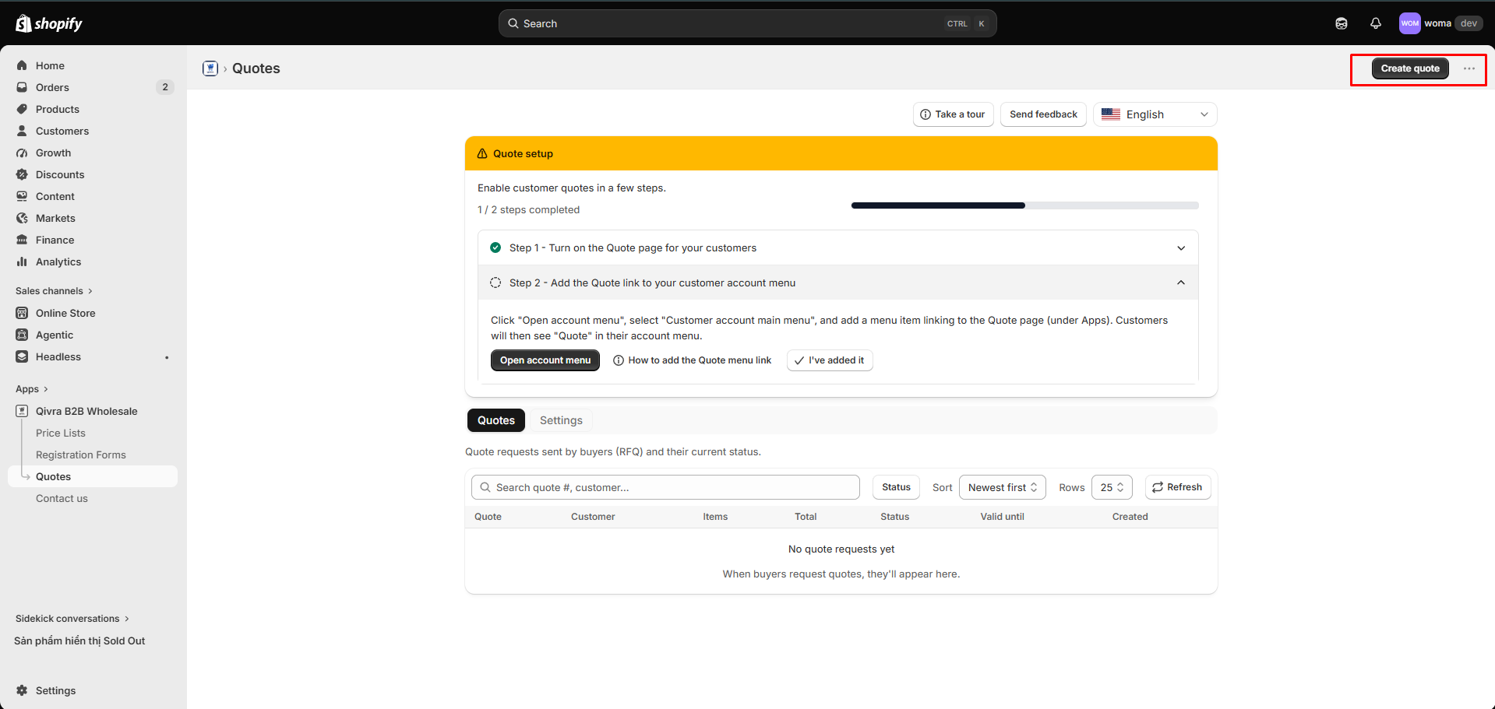Expand Step 1 Turn on the Quote page
The height and width of the screenshot is (709, 1495).
tap(837, 247)
